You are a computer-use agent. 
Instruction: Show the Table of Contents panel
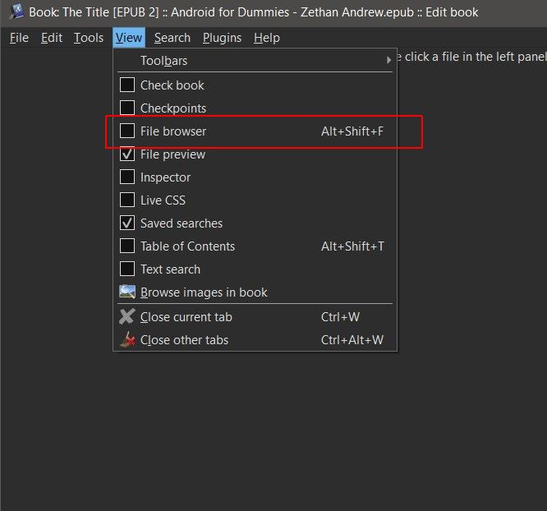click(x=127, y=246)
